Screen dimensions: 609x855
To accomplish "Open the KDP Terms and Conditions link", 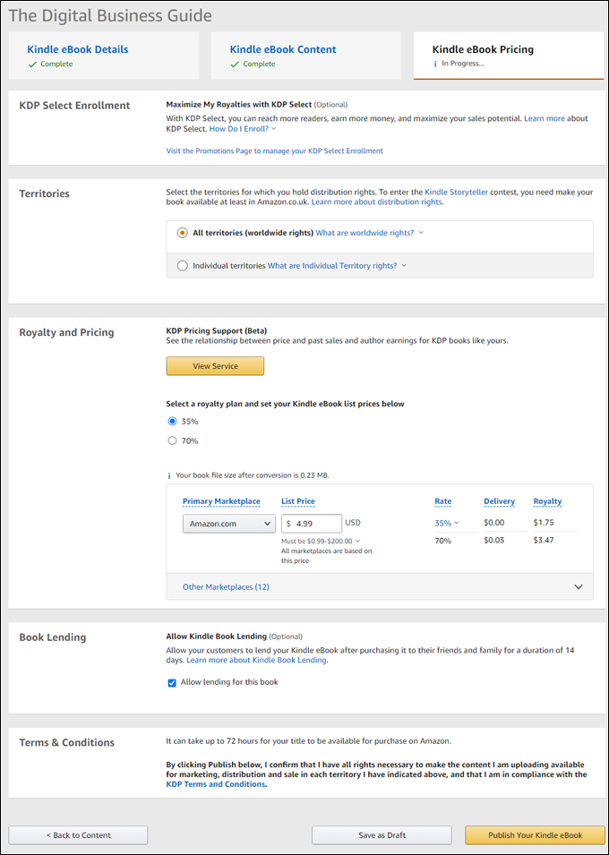I will pyautogui.click(x=216, y=784).
